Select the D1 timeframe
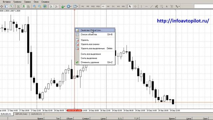This screenshot has height=120, width=213. click(x=113, y=6)
